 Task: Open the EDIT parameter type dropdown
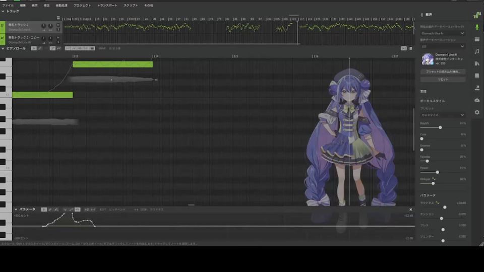coord(117,210)
